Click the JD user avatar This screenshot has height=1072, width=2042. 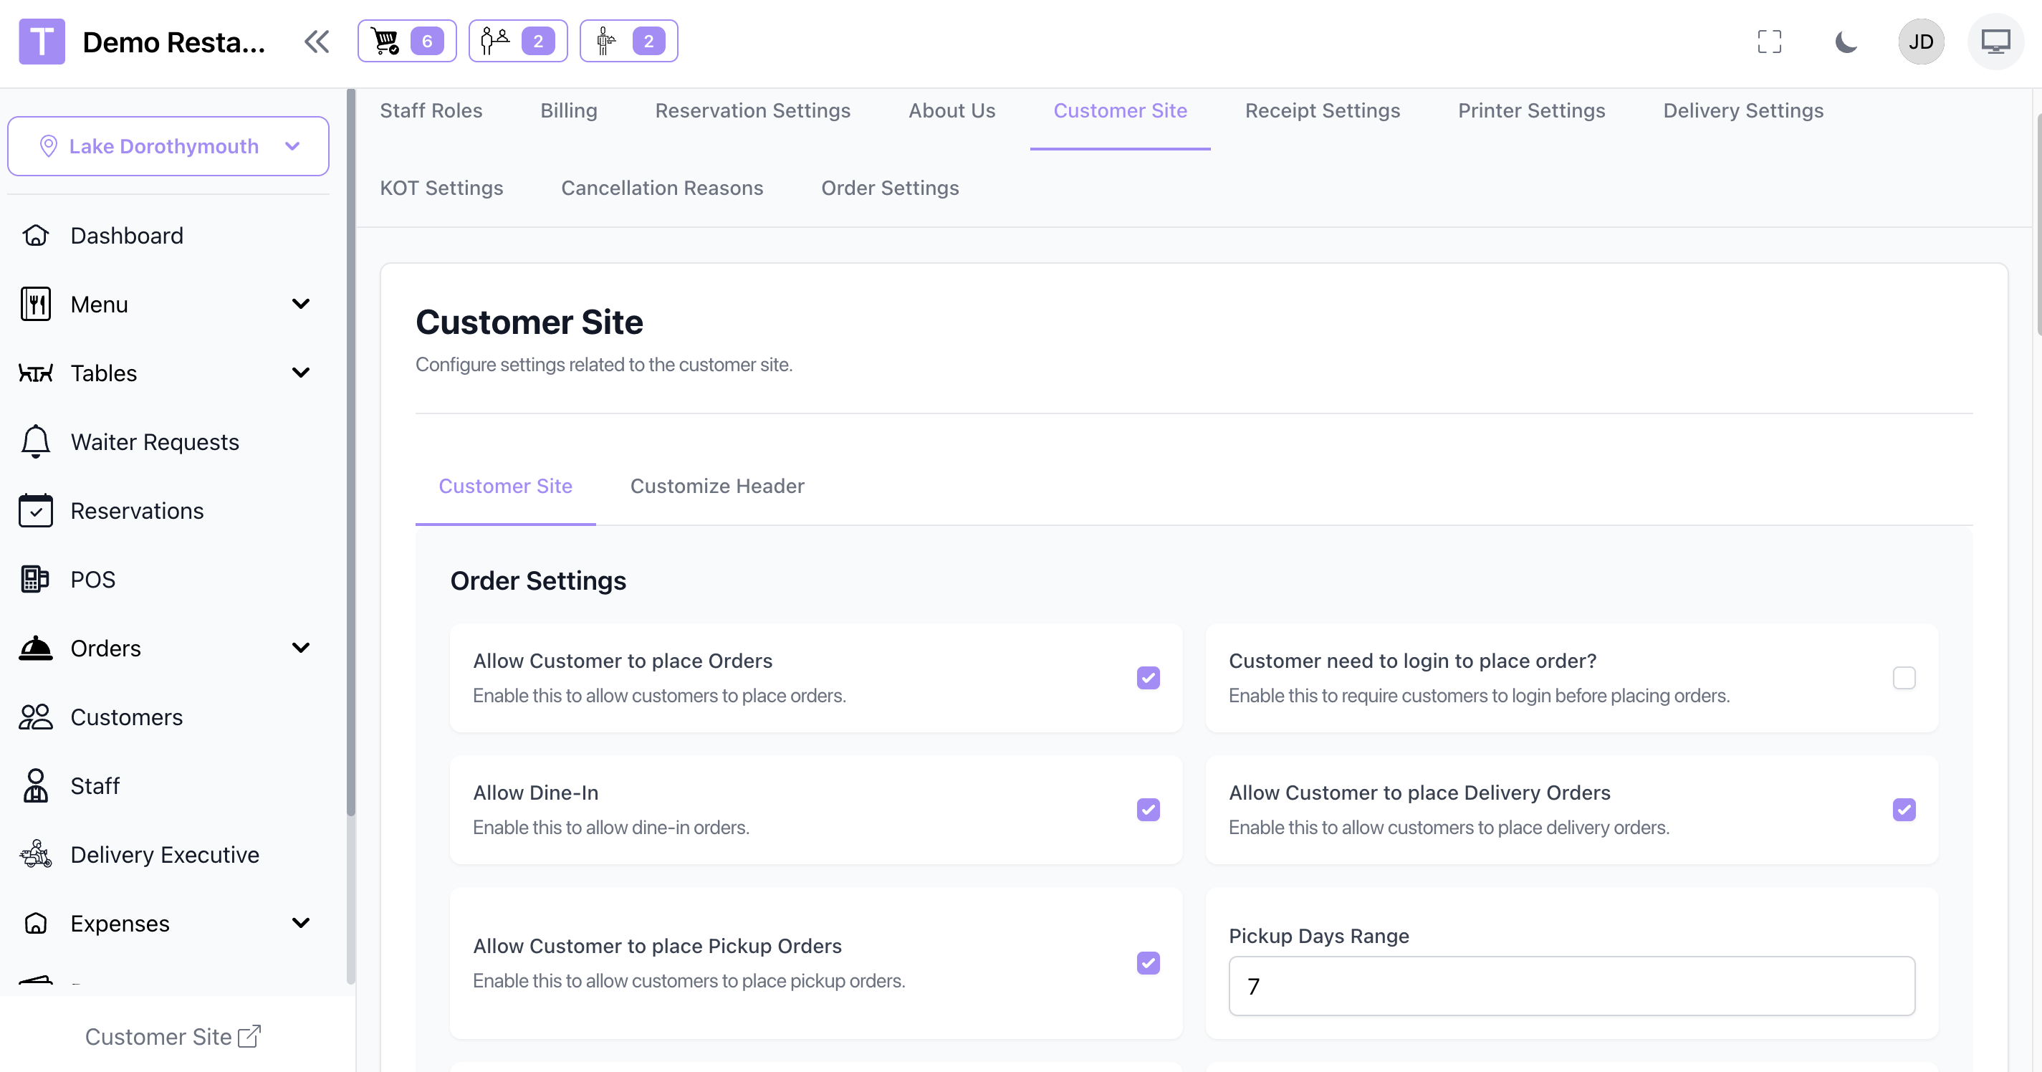(1920, 42)
